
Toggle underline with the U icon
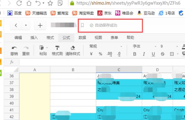153,54
